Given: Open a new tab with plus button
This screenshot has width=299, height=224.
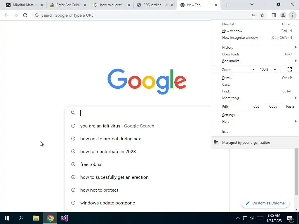Looking at the screenshot, I should coord(227,5).
